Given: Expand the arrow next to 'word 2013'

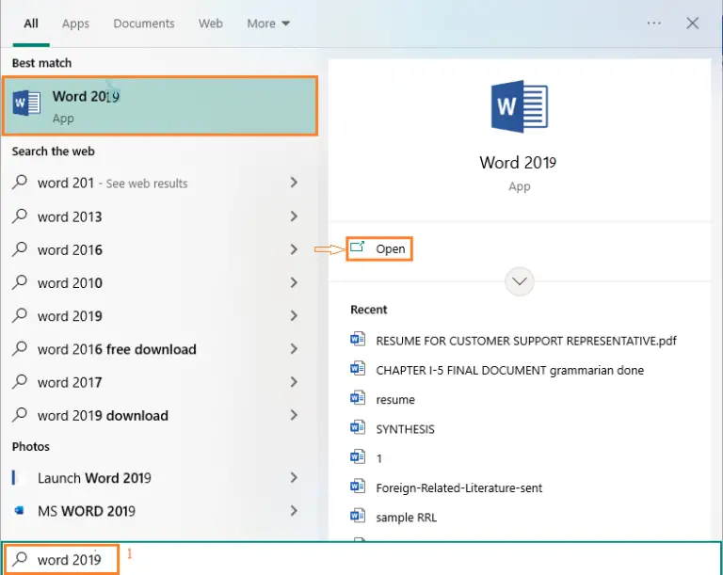Looking at the screenshot, I should pos(294,216).
